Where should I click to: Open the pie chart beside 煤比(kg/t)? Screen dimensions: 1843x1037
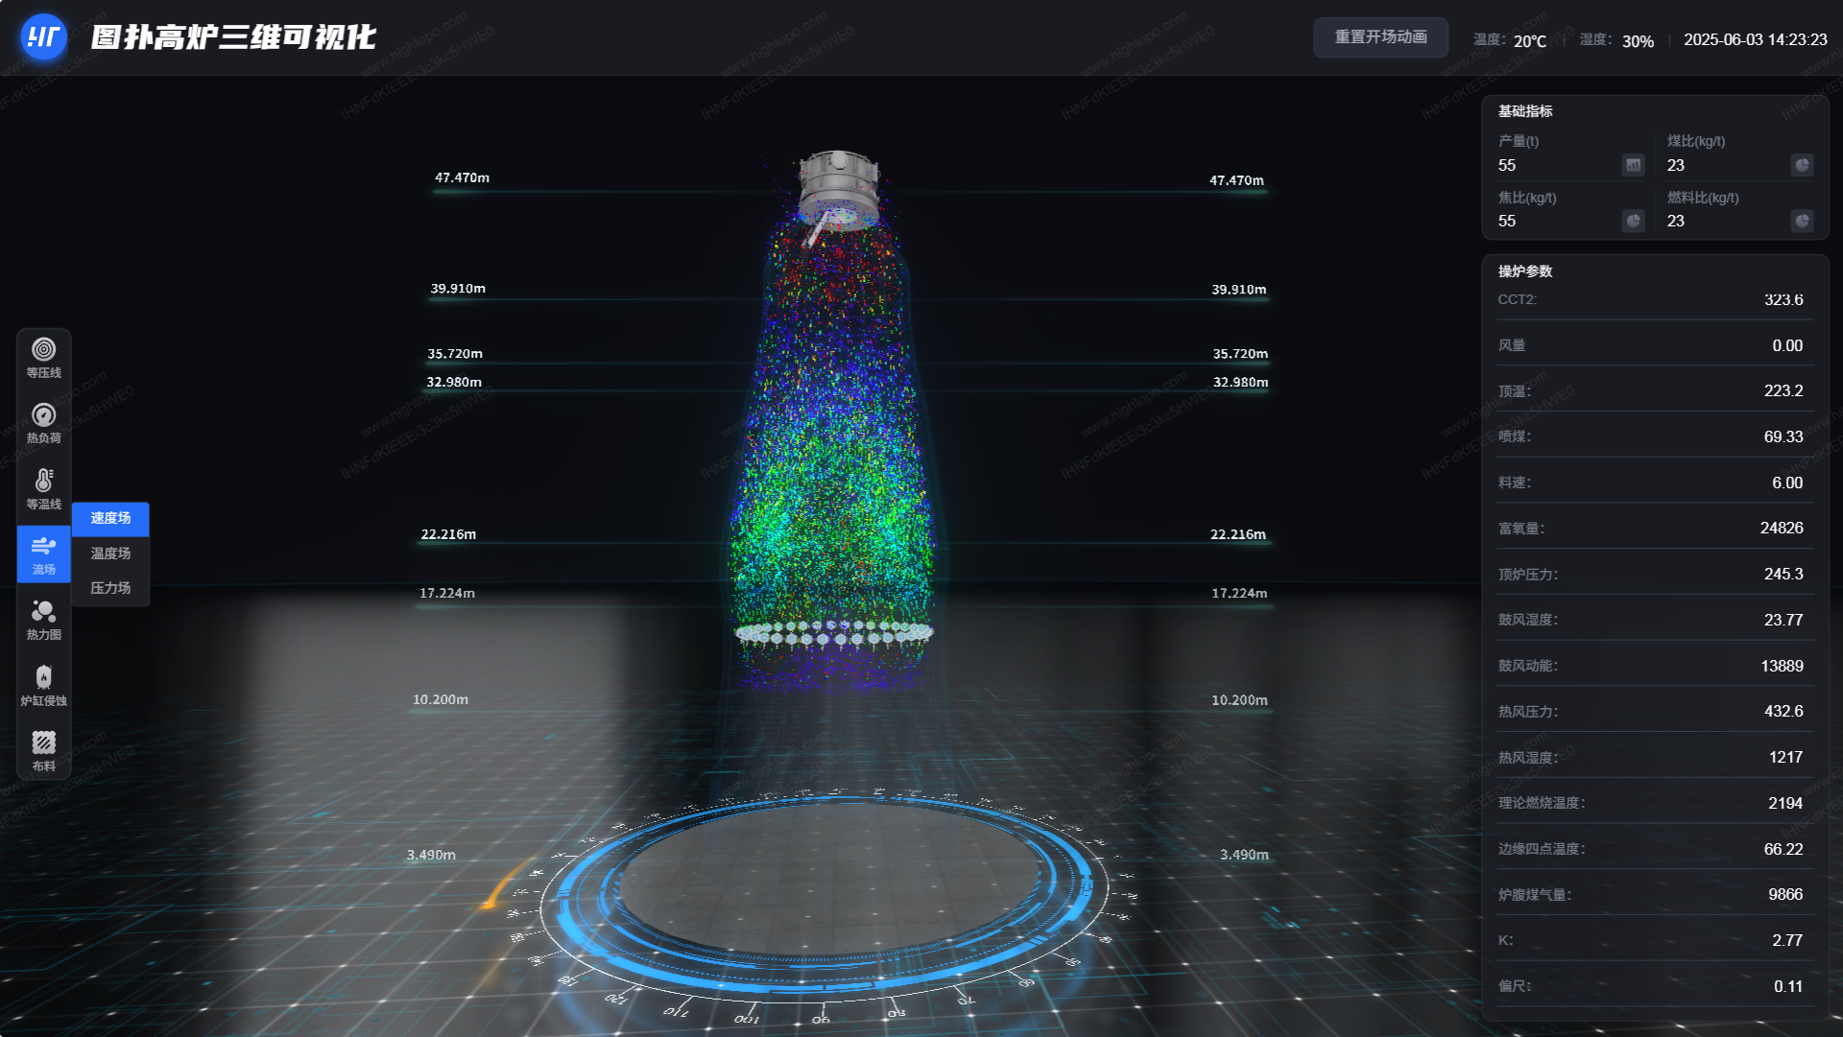pos(1802,165)
